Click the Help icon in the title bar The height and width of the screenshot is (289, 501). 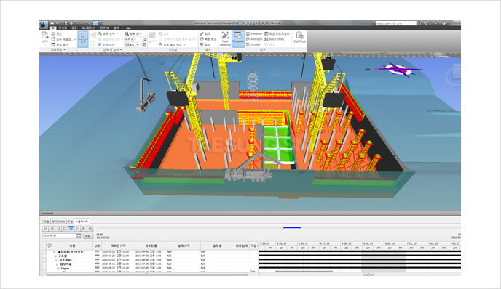point(443,23)
